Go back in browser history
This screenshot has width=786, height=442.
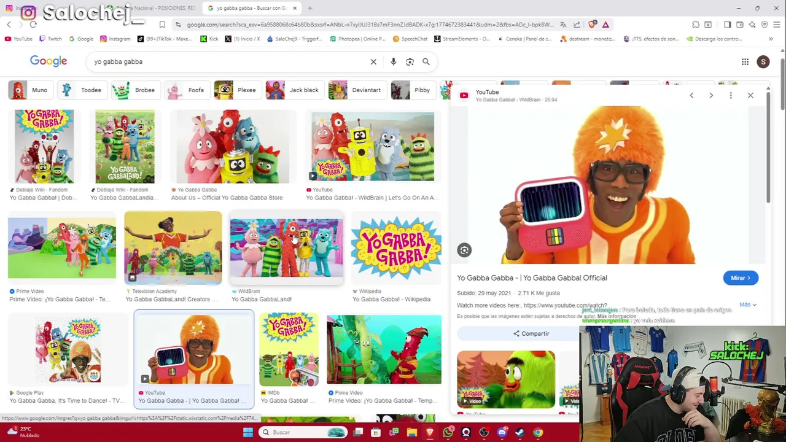[x=9, y=25]
